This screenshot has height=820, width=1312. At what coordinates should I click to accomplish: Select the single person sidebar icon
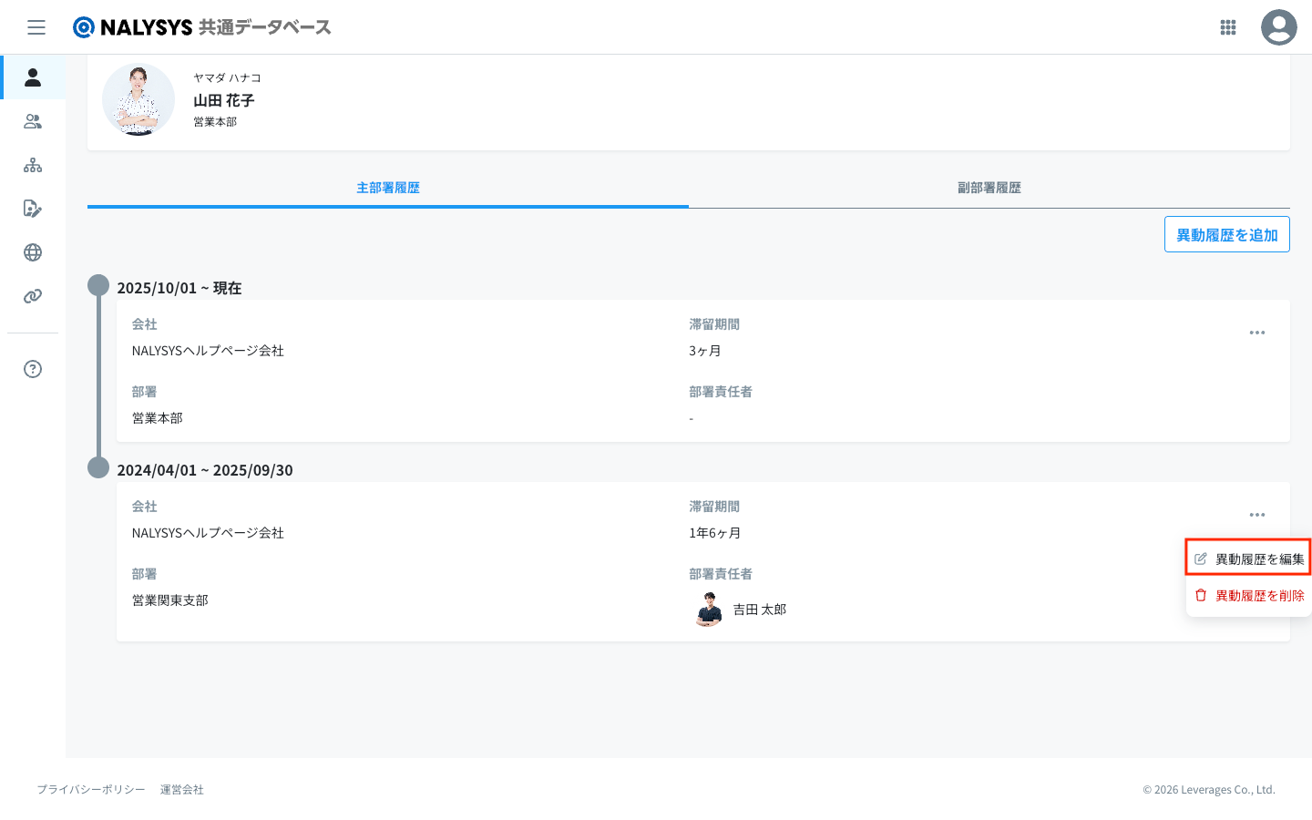click(x=33, y=77)
